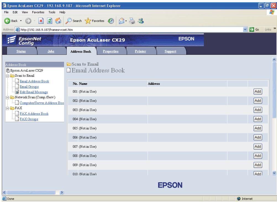
Task: Switch to the Jobs tab
Action: [51, 51]
